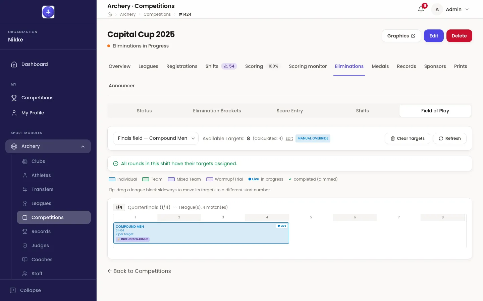Collapse the sidebar
Image resolution: width=483 pixels, height=301 pixels.
coord(25,290)
